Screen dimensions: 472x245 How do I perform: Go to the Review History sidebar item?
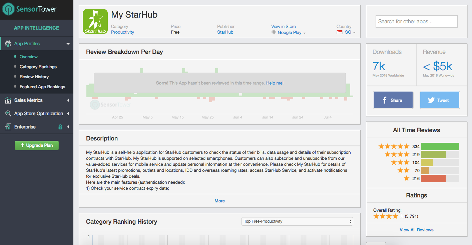[x=34, y=77]
